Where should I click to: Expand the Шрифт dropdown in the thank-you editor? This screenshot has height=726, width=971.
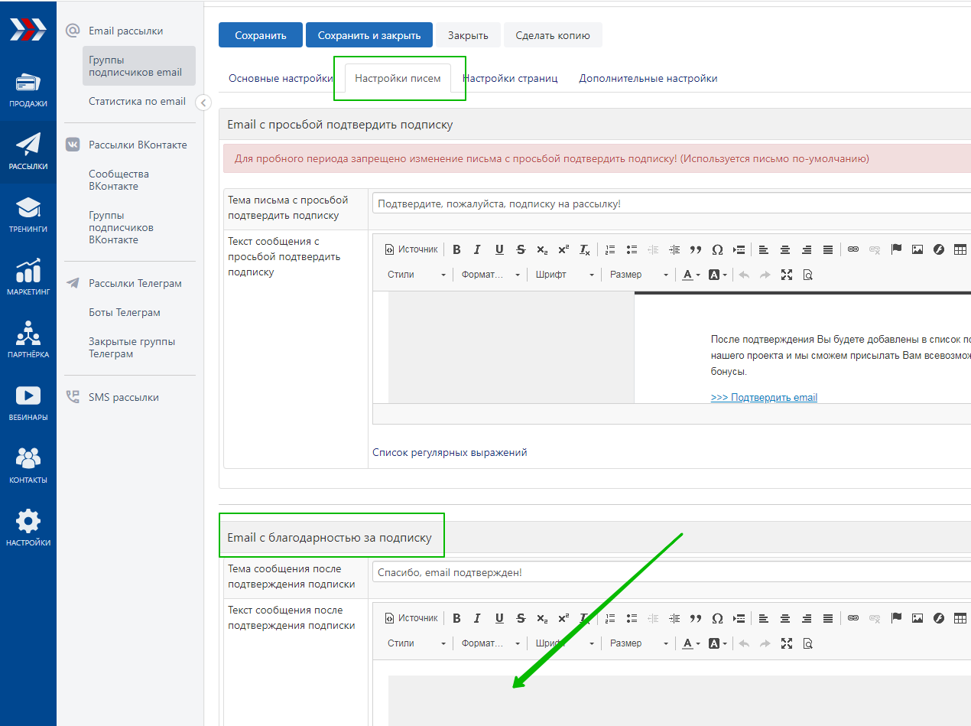pos(564,643)
